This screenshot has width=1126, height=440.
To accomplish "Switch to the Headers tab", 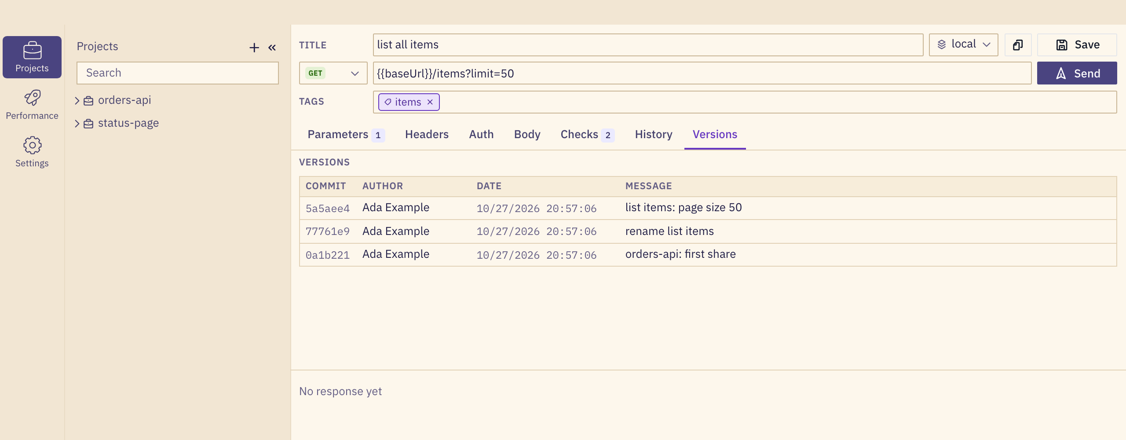I will click(427, 135).
